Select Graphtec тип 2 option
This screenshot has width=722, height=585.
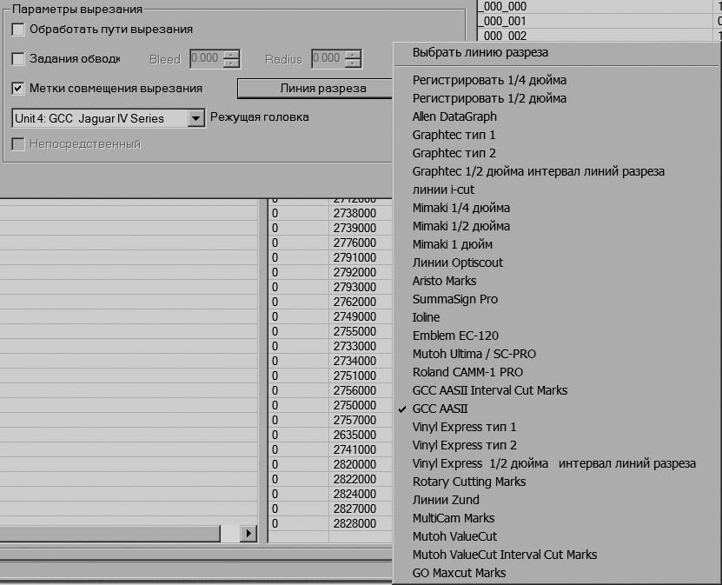[454, 153]
